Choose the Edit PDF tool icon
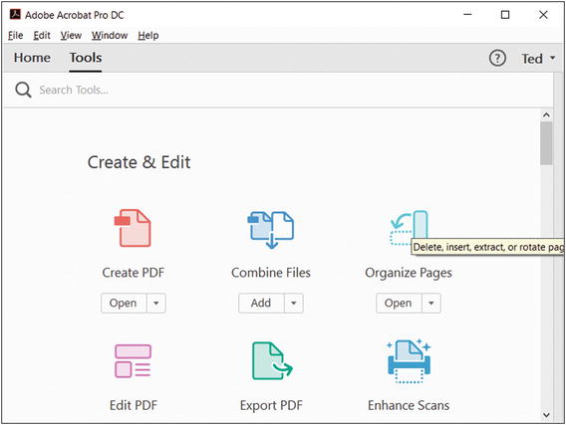This screenshot has height=425, width=566. click(x=133, y=361)
